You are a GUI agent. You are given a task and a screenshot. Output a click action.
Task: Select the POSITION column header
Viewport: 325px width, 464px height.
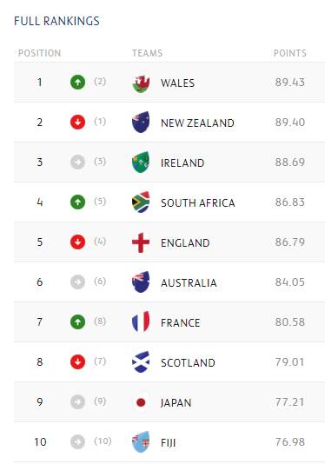tap(40, 53)
